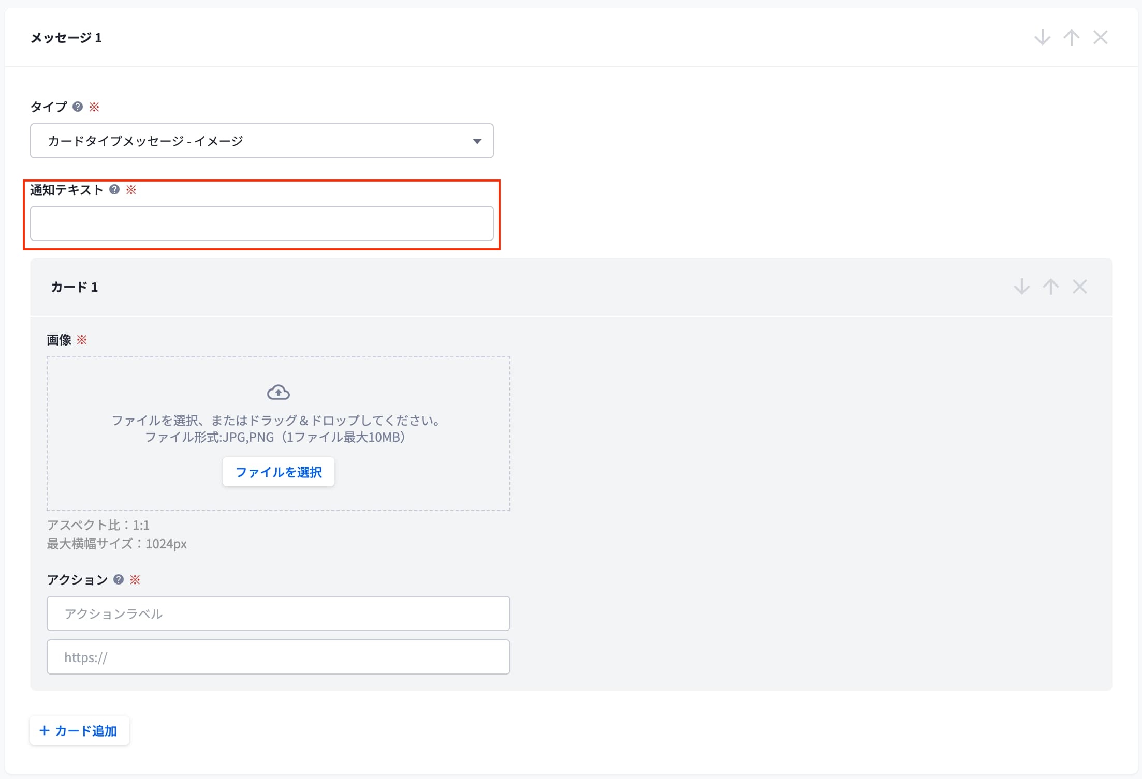This screenshot has height=779, width=1142.
Task: Open help icon next to アクション
Action: [119, 579]
